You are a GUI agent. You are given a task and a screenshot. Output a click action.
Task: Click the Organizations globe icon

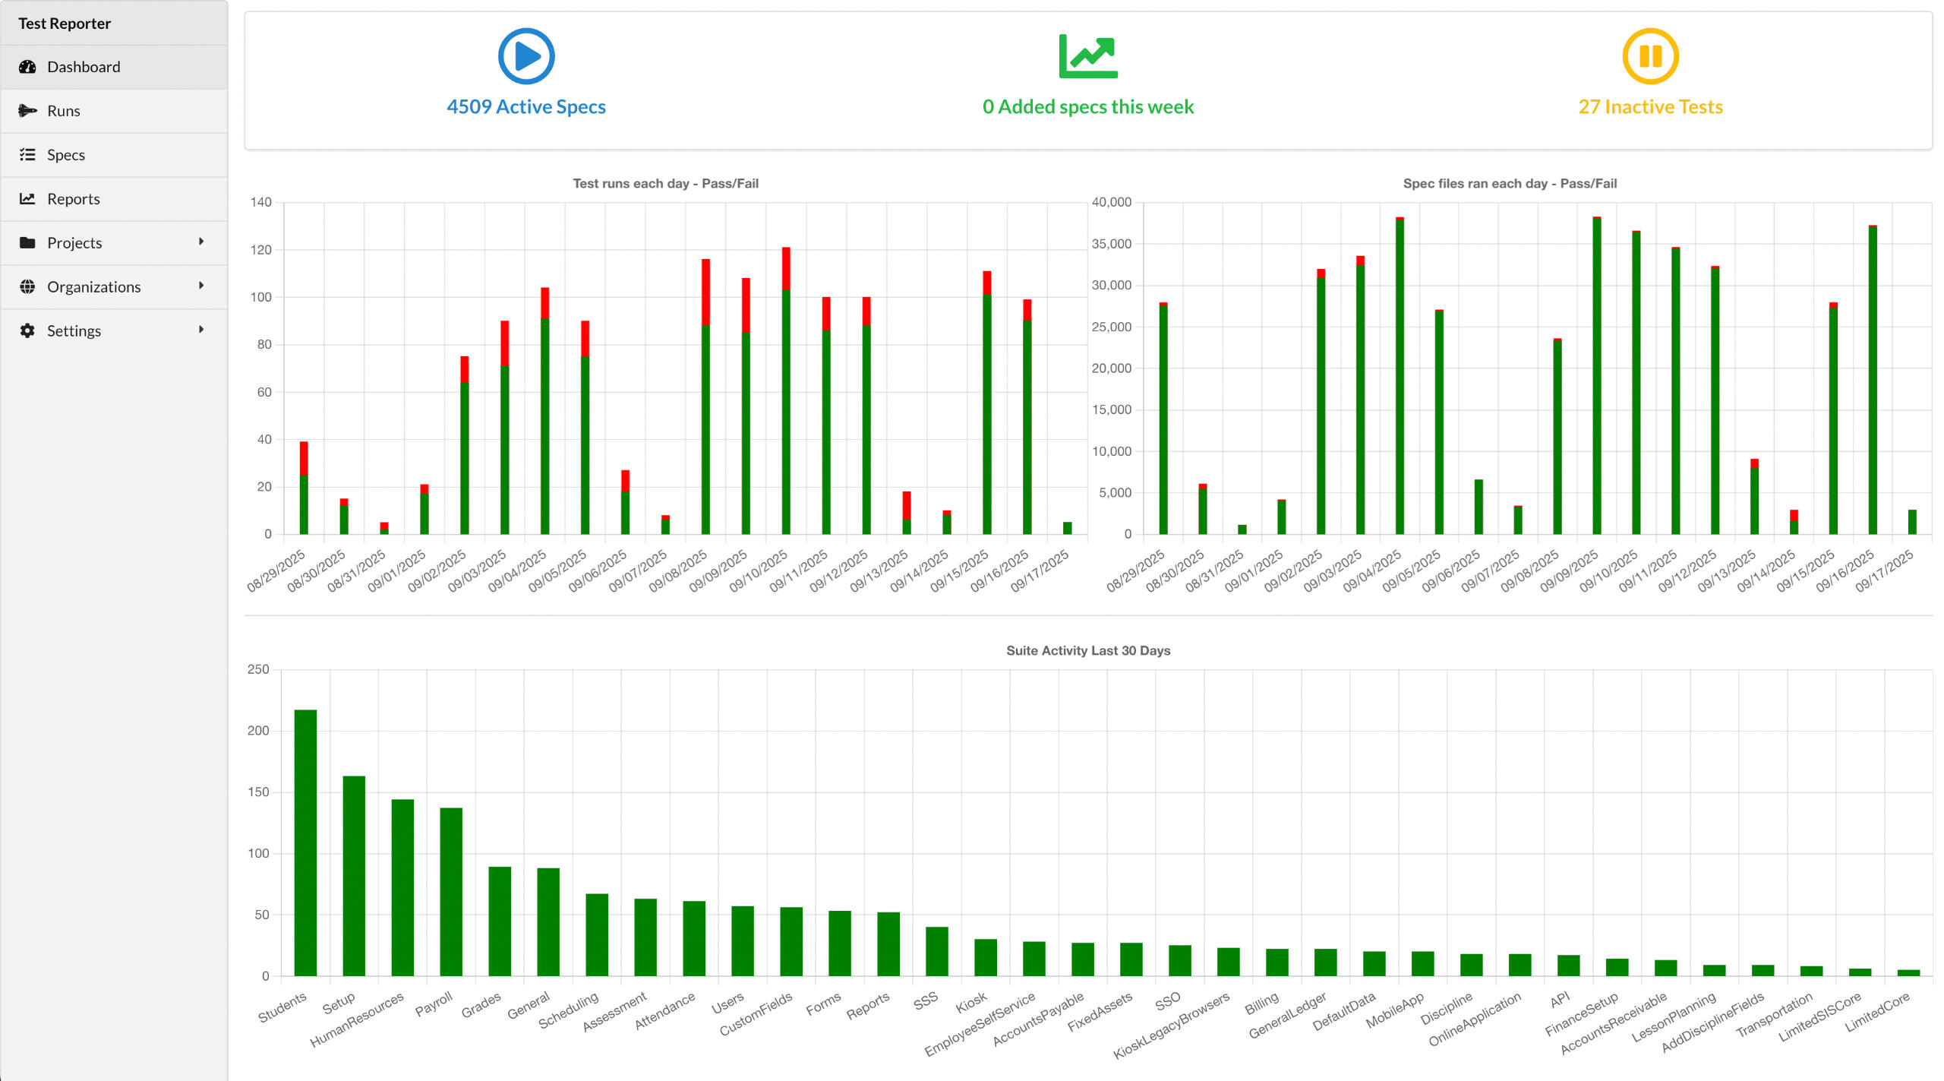(27, 286)
